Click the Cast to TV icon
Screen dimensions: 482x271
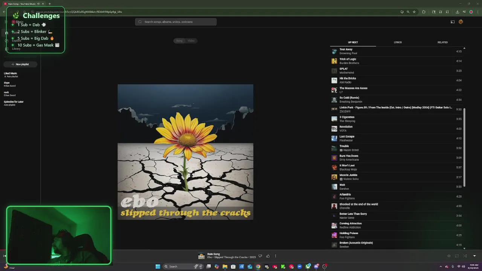[453, 22]
